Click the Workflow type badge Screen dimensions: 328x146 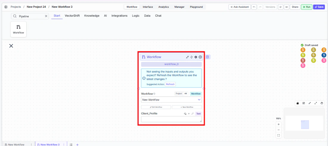click(196, 94)
